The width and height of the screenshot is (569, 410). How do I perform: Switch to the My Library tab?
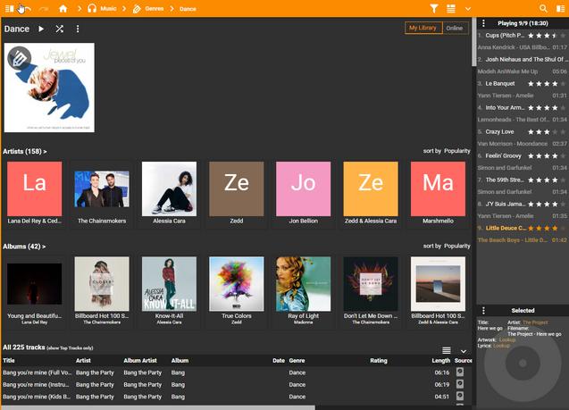tap(423, 29)
